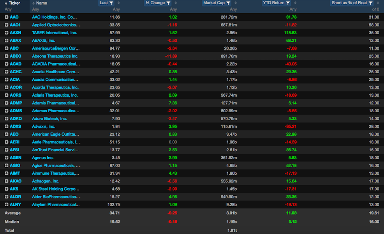Click sort arrows next to Short as % of Float
The image size is (384, 234).
coord(378,3)
